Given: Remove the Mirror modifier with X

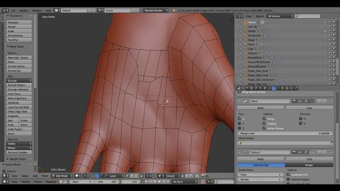Looking at the screenshot, I should [x=331, y=101].
